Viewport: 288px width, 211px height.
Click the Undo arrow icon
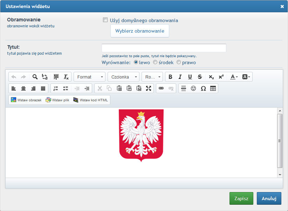point(14,77)
